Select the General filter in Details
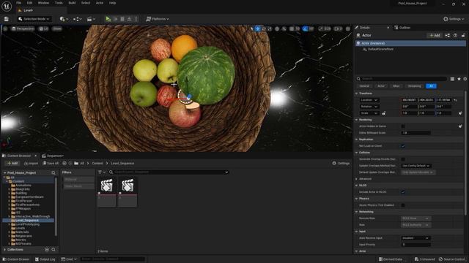 pyautogui.click(x=364, y=86)
